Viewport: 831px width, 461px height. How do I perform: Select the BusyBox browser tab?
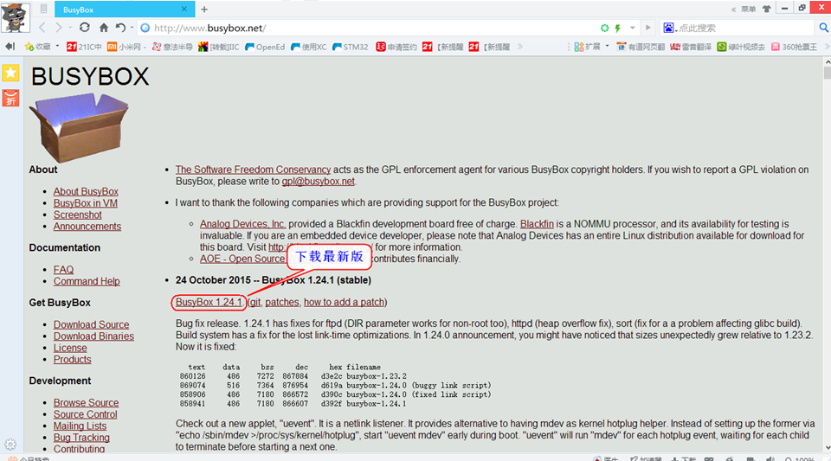pyautogui.click(x=124, y=10)
